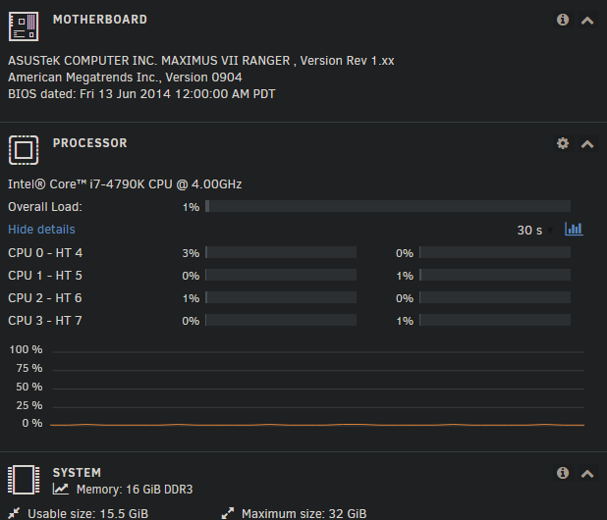Click the Processor chip icon
This screenshot has width=607, height=520.
click(24, 150)
